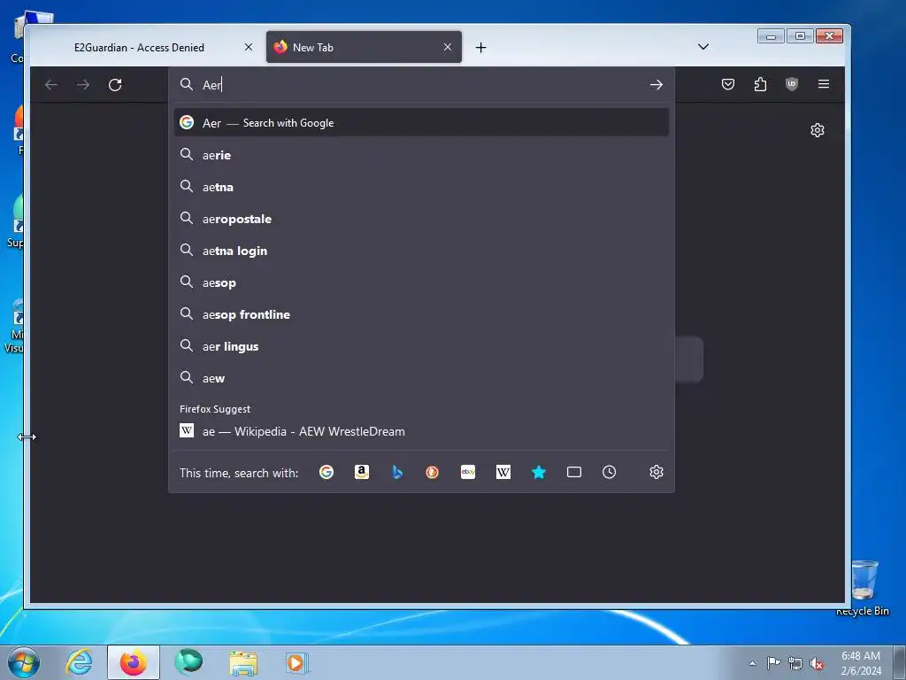Pick the 'aew' search suggestion
The width and height of the screenshot is (906, 680).
(x=421, y=378)
